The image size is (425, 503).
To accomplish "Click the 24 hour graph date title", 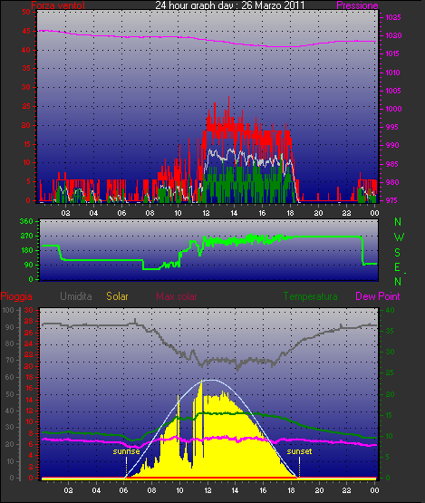I will coord(230,5).
